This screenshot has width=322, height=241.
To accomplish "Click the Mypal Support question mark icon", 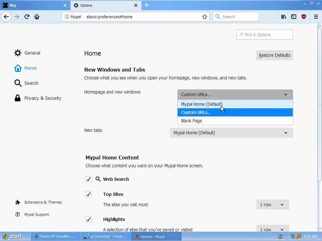I will click(18, 214).
